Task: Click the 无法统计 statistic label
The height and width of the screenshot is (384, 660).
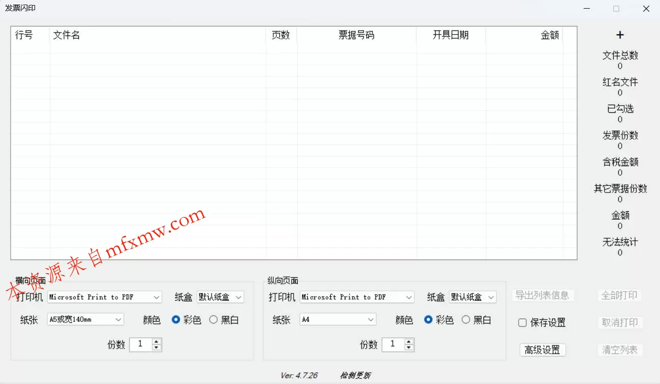Action: point(620,242)
